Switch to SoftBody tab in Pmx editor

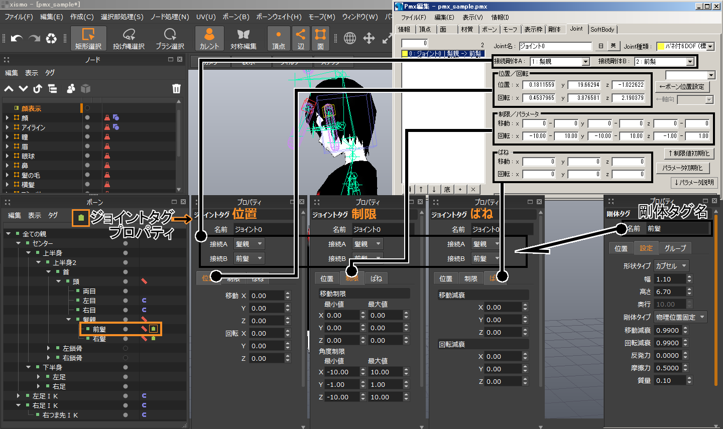point(602,30)
